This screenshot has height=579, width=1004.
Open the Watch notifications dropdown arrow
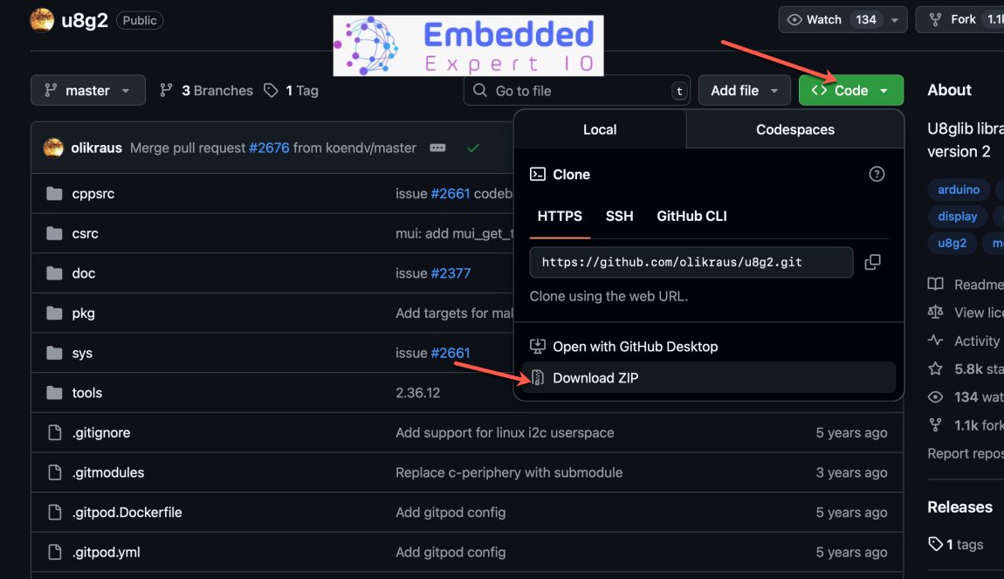tap(893, 19)
